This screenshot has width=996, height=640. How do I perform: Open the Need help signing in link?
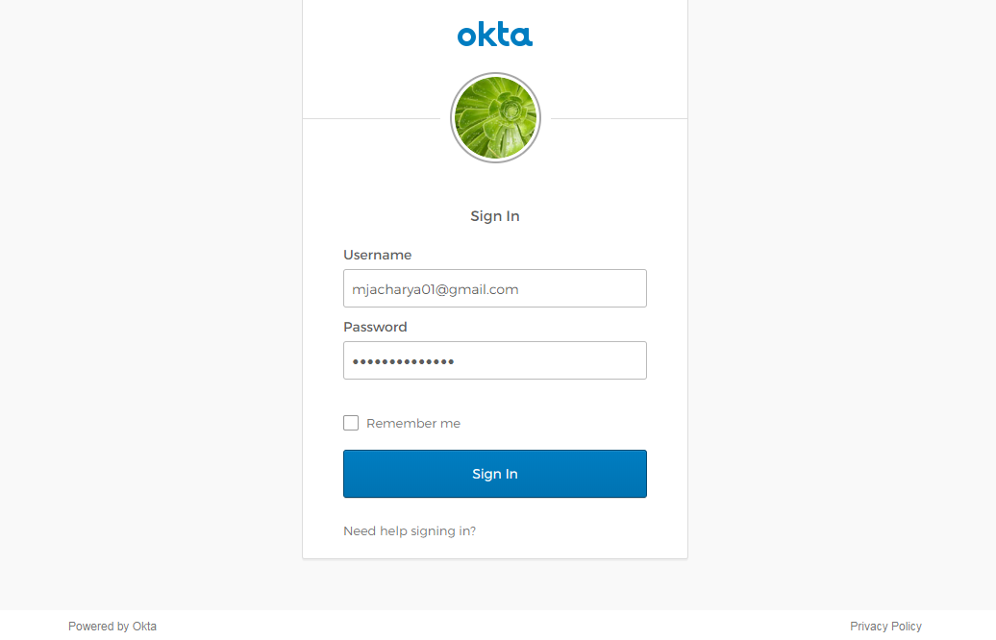click(410, 530)
